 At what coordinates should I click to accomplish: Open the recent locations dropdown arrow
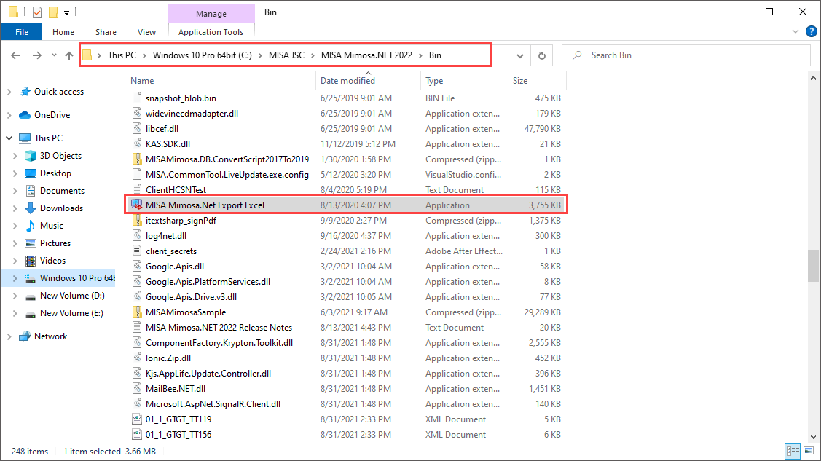click(54, 55)
